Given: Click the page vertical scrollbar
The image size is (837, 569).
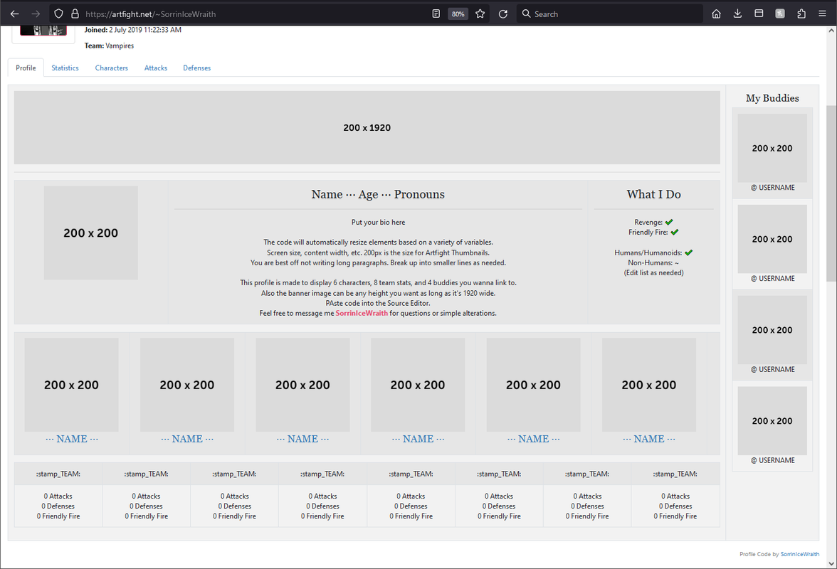Looking at the screenshot, I should click(831, 192).
